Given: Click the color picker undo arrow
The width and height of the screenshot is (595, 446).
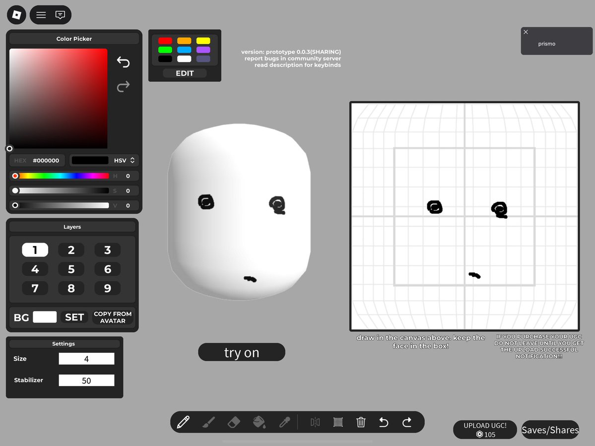Looking at the screenshot, I should pyautogui.click(x=123, y=62).
